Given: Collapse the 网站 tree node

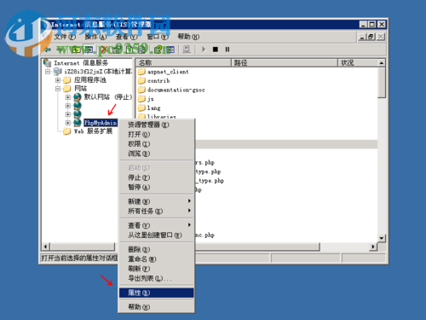Looking at the screenshot, I should click(58, 89).
